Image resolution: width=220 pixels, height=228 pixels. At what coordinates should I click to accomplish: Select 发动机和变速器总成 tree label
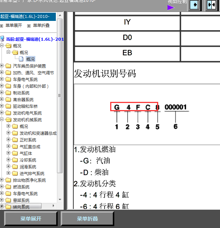(38, 133)
